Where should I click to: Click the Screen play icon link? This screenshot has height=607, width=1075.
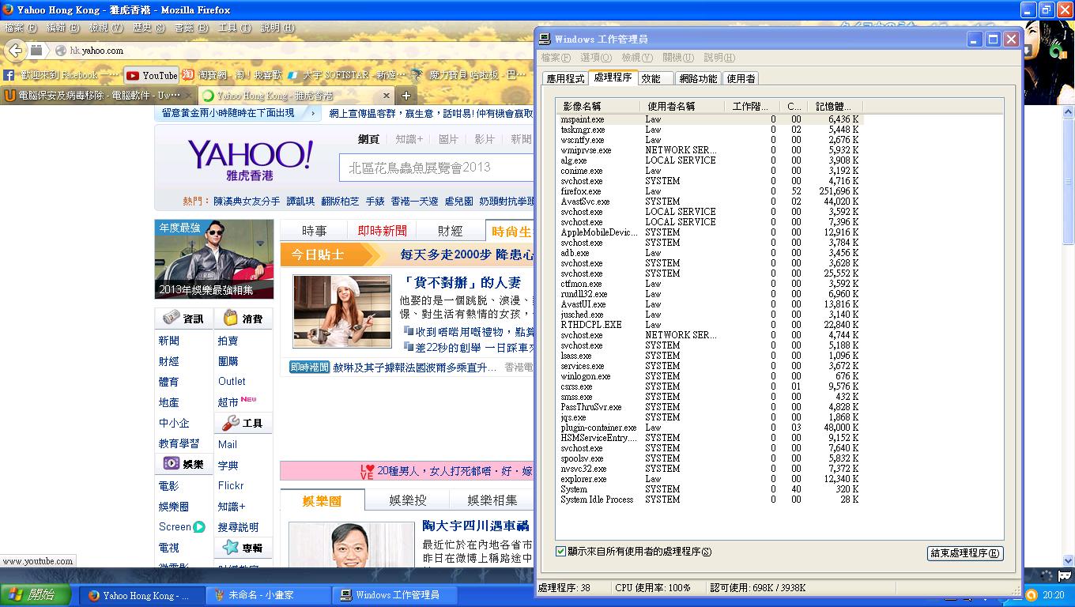coord(199,526)
